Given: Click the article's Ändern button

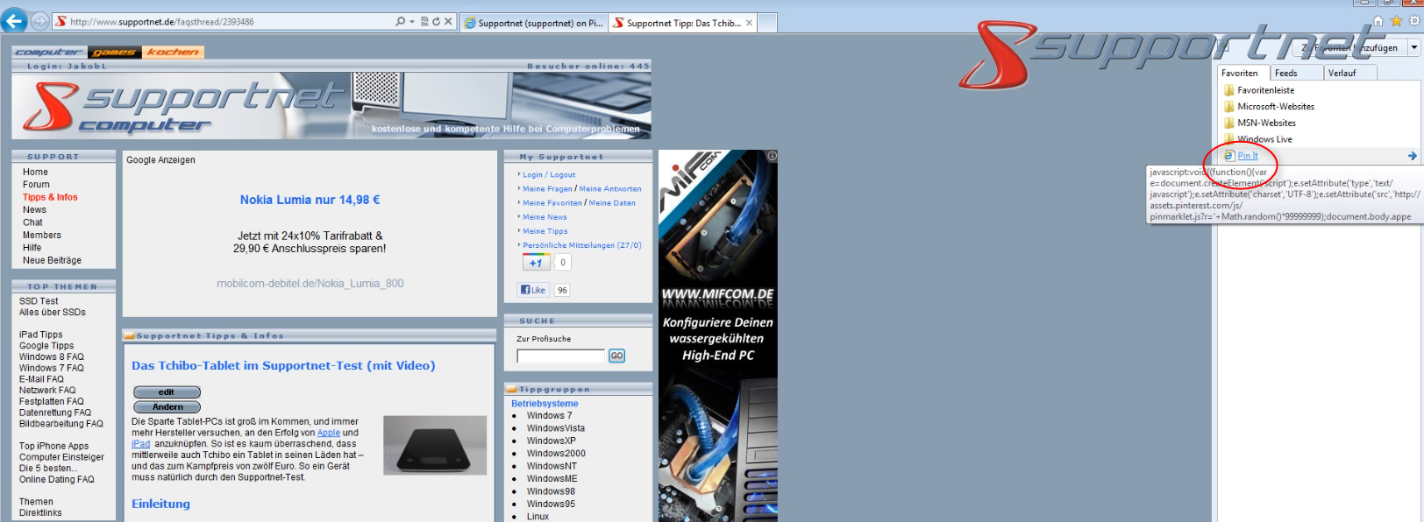Looking at the screenshot, I should pos(167,406).
